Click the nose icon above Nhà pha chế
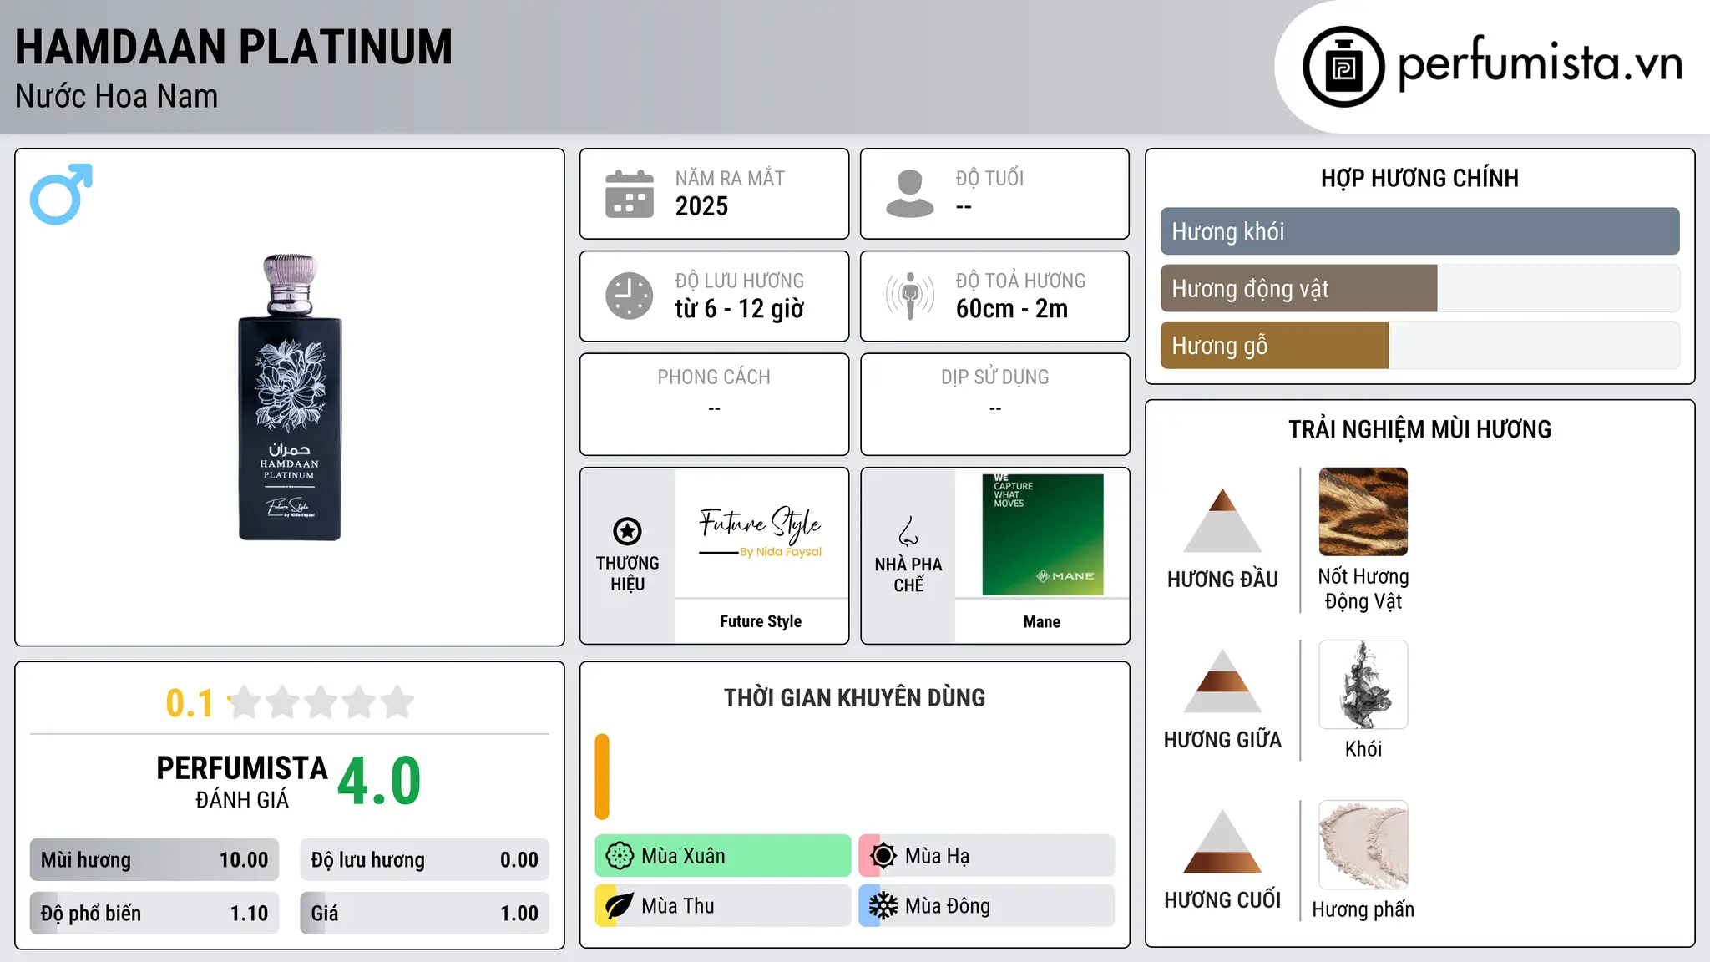Viewport: 1710px width, 962px height. [908, 531]
